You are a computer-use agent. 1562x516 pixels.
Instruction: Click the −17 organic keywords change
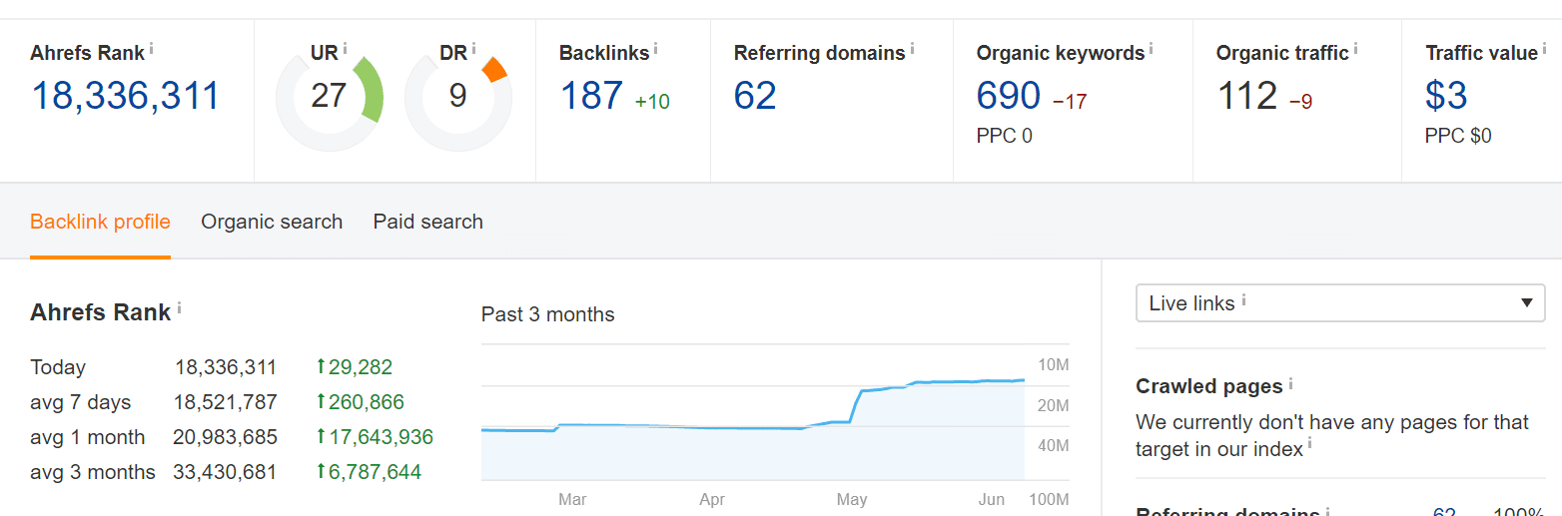pos(1070,101)
